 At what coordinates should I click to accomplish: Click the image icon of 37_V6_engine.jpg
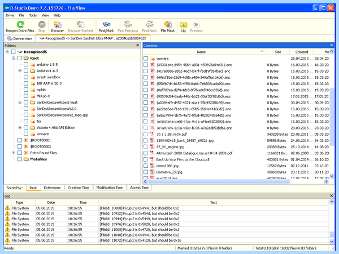click(x=152, y=147)
